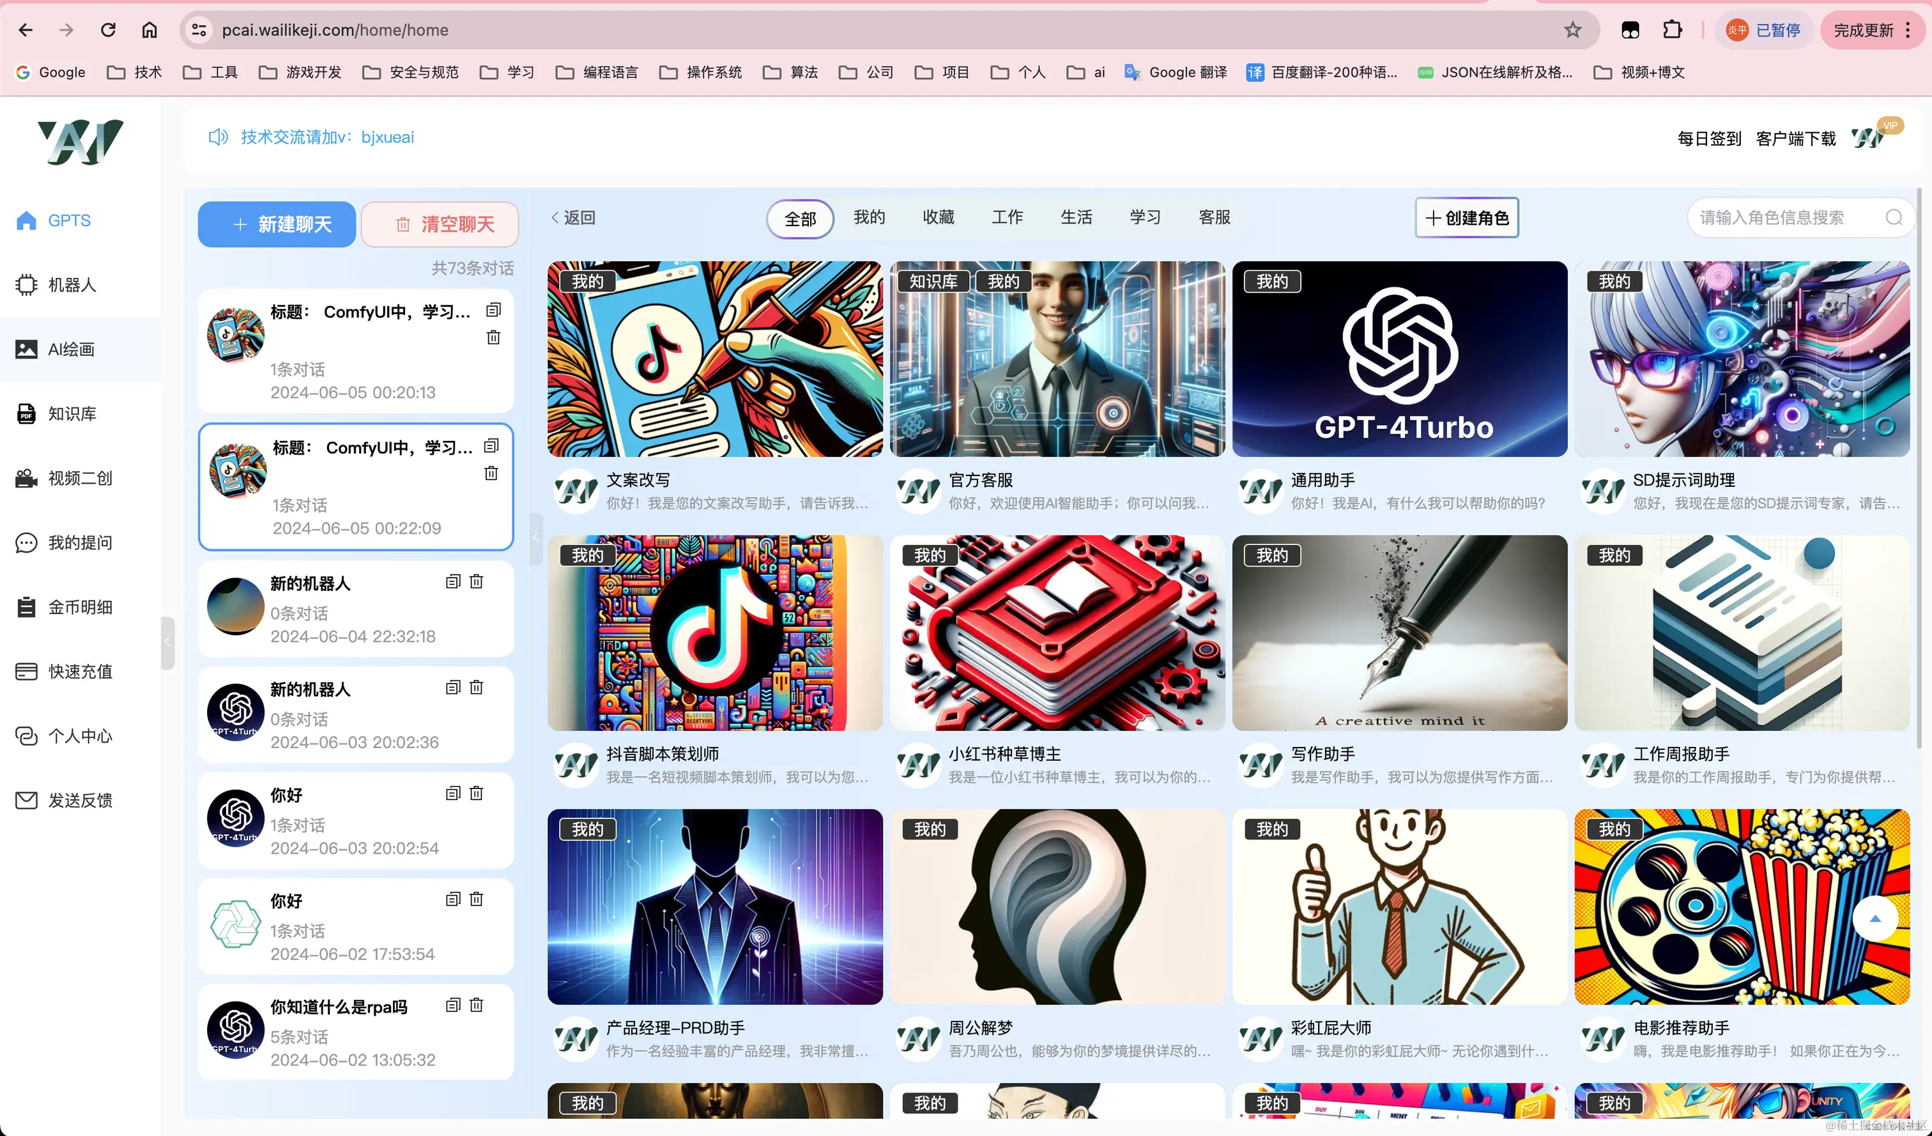This screenshot has height=1136, width=1932.
Task: Select 机器人 in the left sidebar
Action: (72, 284)
